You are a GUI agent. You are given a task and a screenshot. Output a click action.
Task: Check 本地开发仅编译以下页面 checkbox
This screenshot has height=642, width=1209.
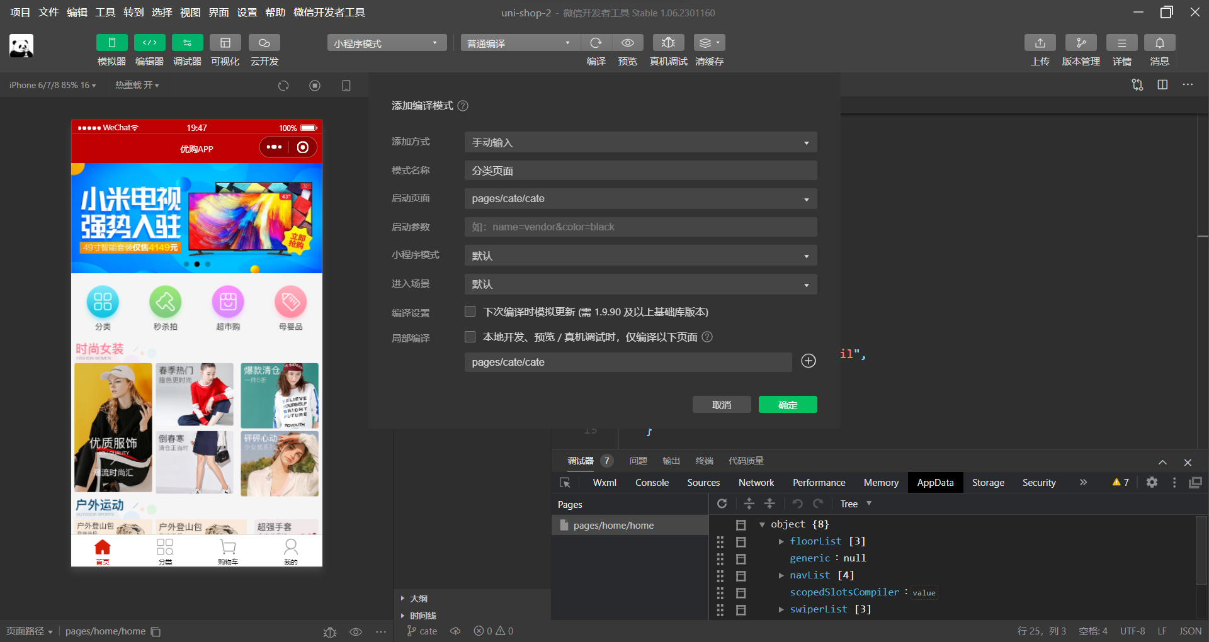click(470, 337)
